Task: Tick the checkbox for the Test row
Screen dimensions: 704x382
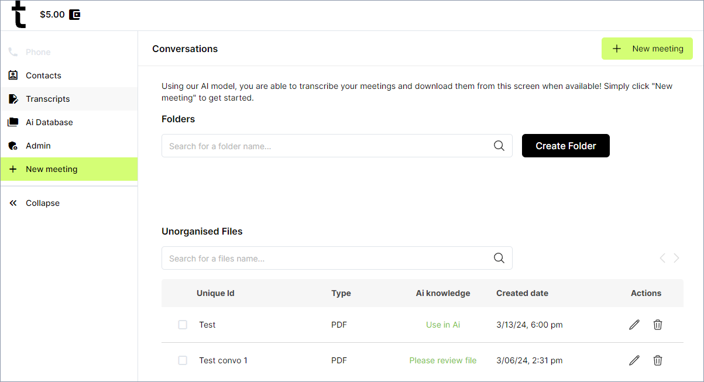Action: click(x=183, y=325)
